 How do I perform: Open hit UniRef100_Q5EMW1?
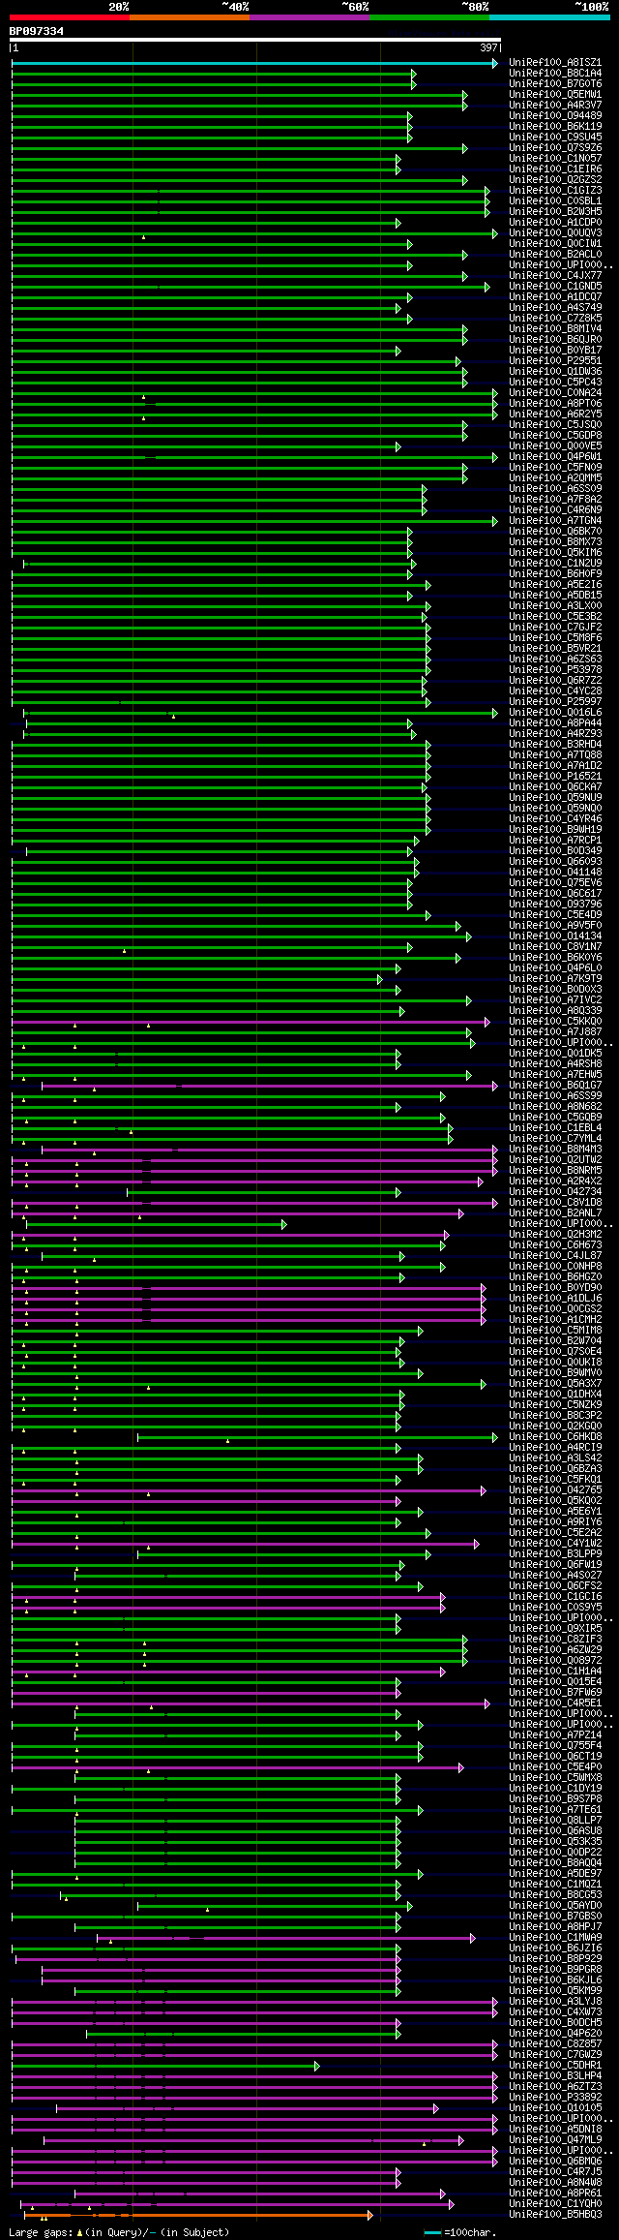point(555,95)
